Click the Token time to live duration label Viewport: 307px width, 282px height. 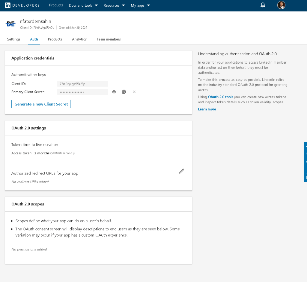[x=35, y=145]
